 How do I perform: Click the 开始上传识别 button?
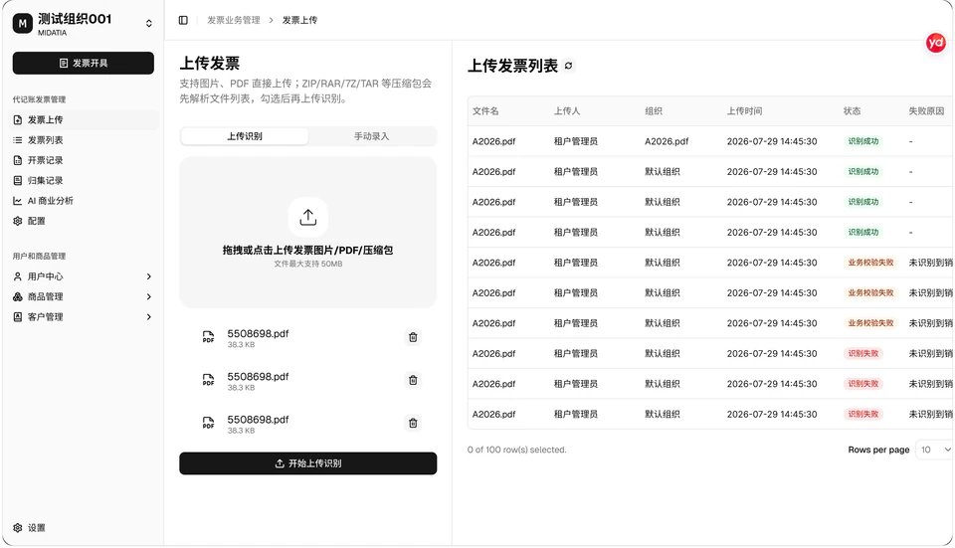click(308, 463)
